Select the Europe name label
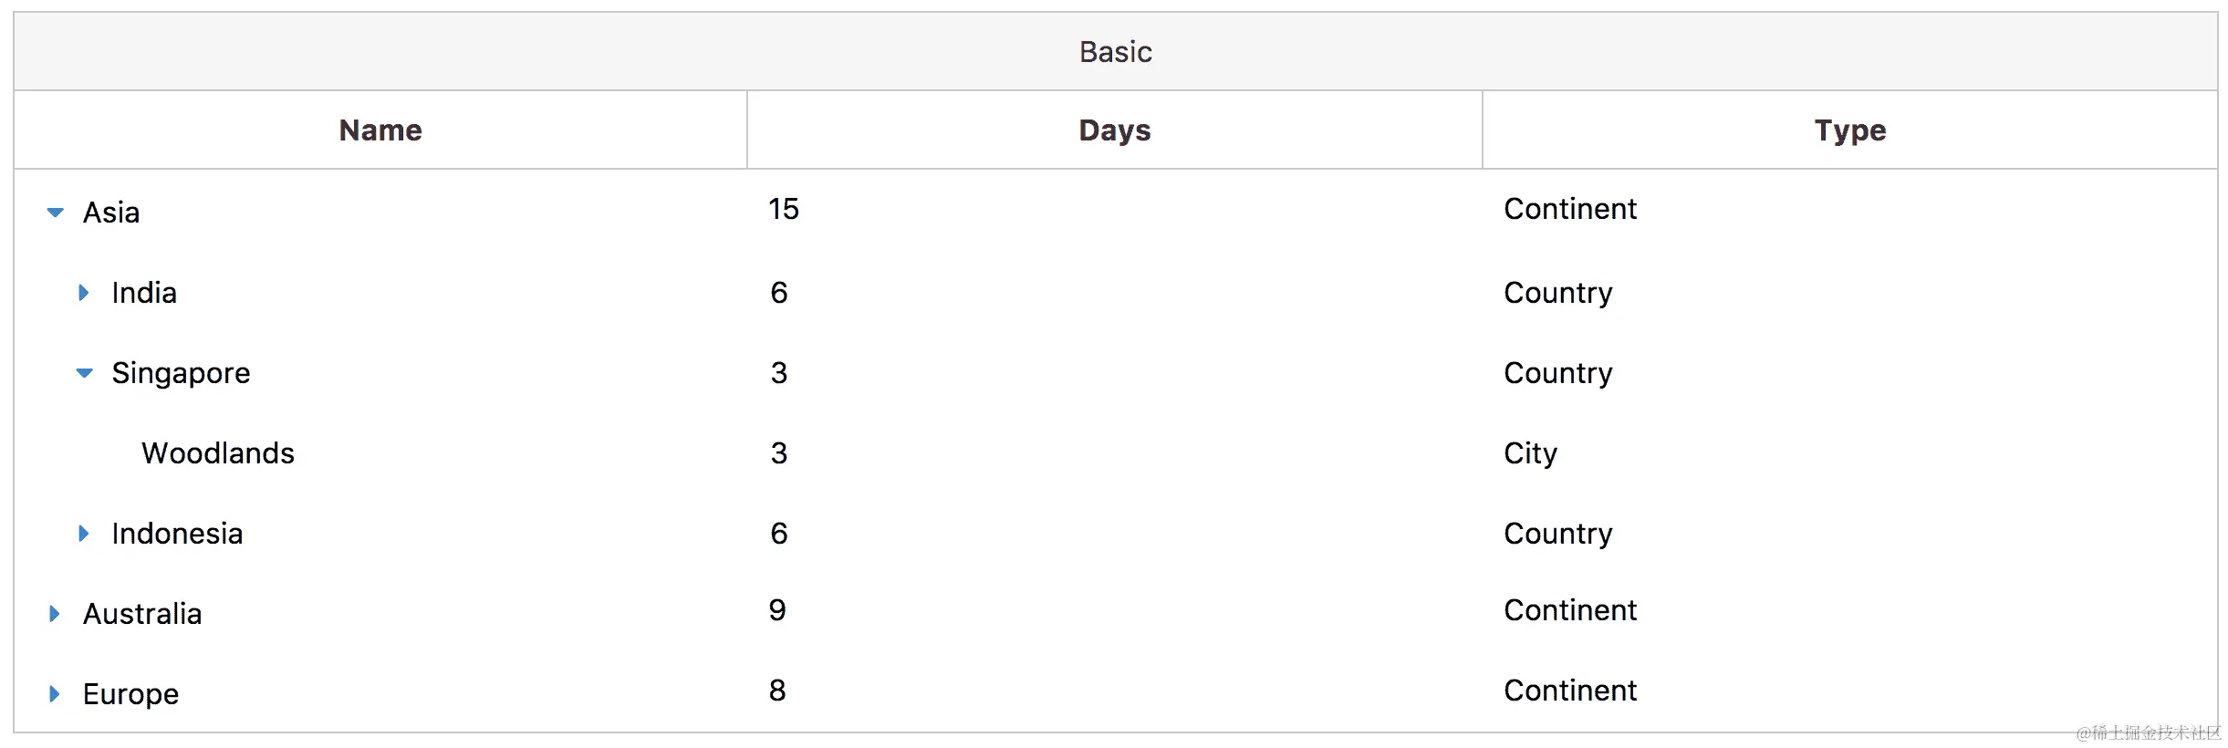2228x748 pixels. (130, 694)
